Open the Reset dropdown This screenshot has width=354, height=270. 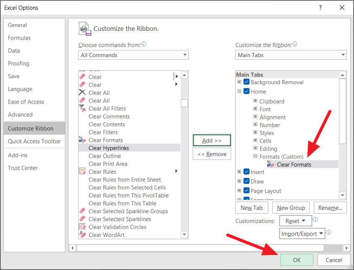coord(295,221)
